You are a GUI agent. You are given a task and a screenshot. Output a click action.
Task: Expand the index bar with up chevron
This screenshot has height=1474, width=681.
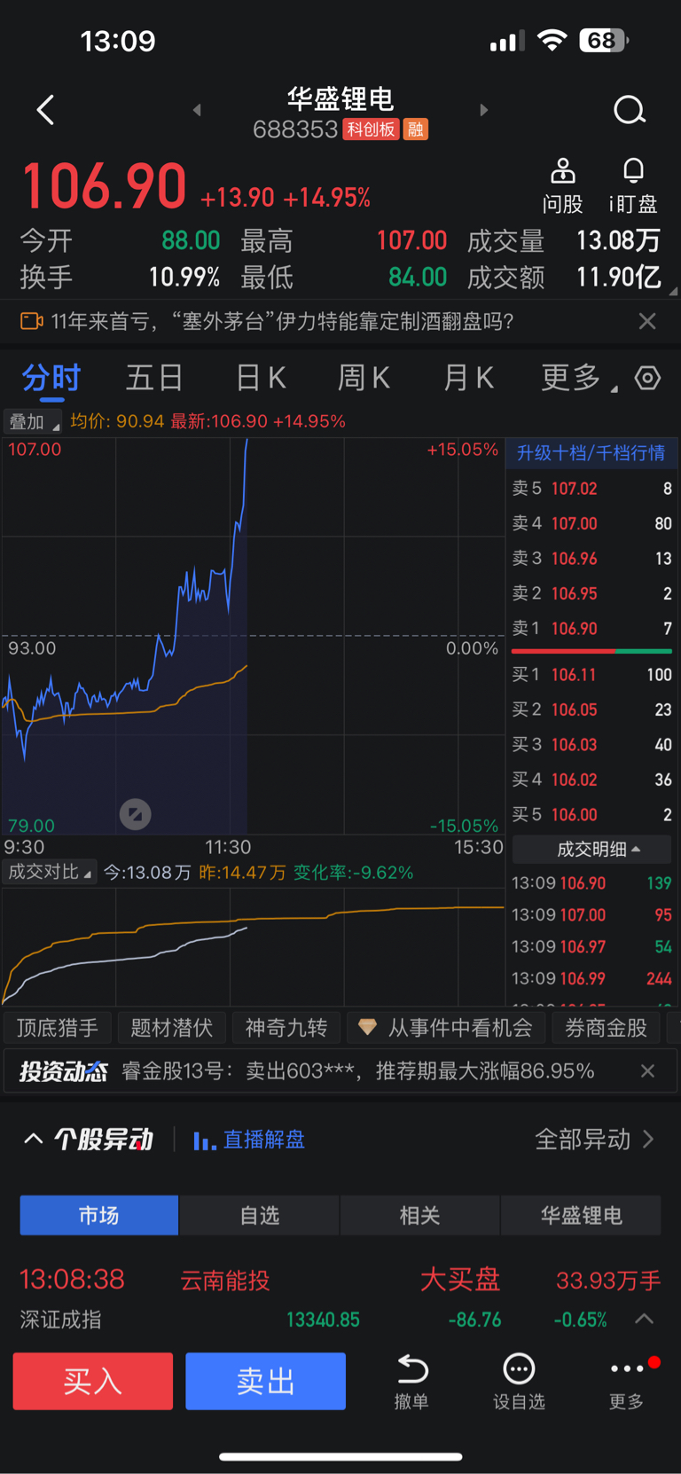pos(645,1320)
